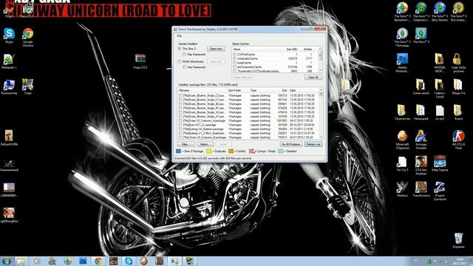Open the File menu in Sims3 Dashboard

(x=180, y=36)
